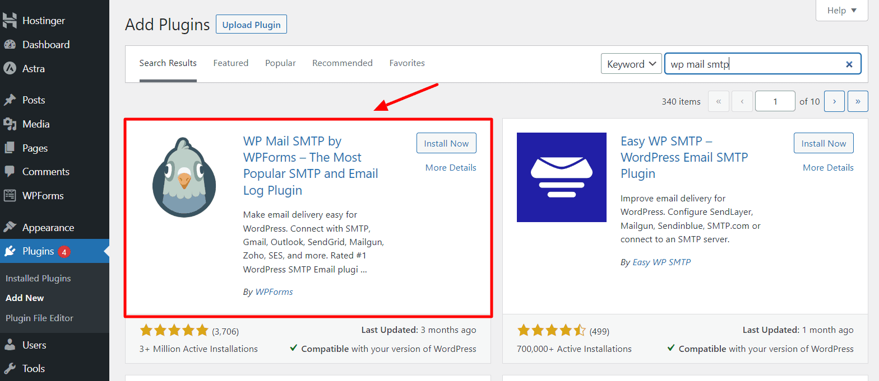Screen dimensions: 879x381
Task: Open Dashboard via its gauge icon
Action: pyautogui.click(x=10, y=45)
